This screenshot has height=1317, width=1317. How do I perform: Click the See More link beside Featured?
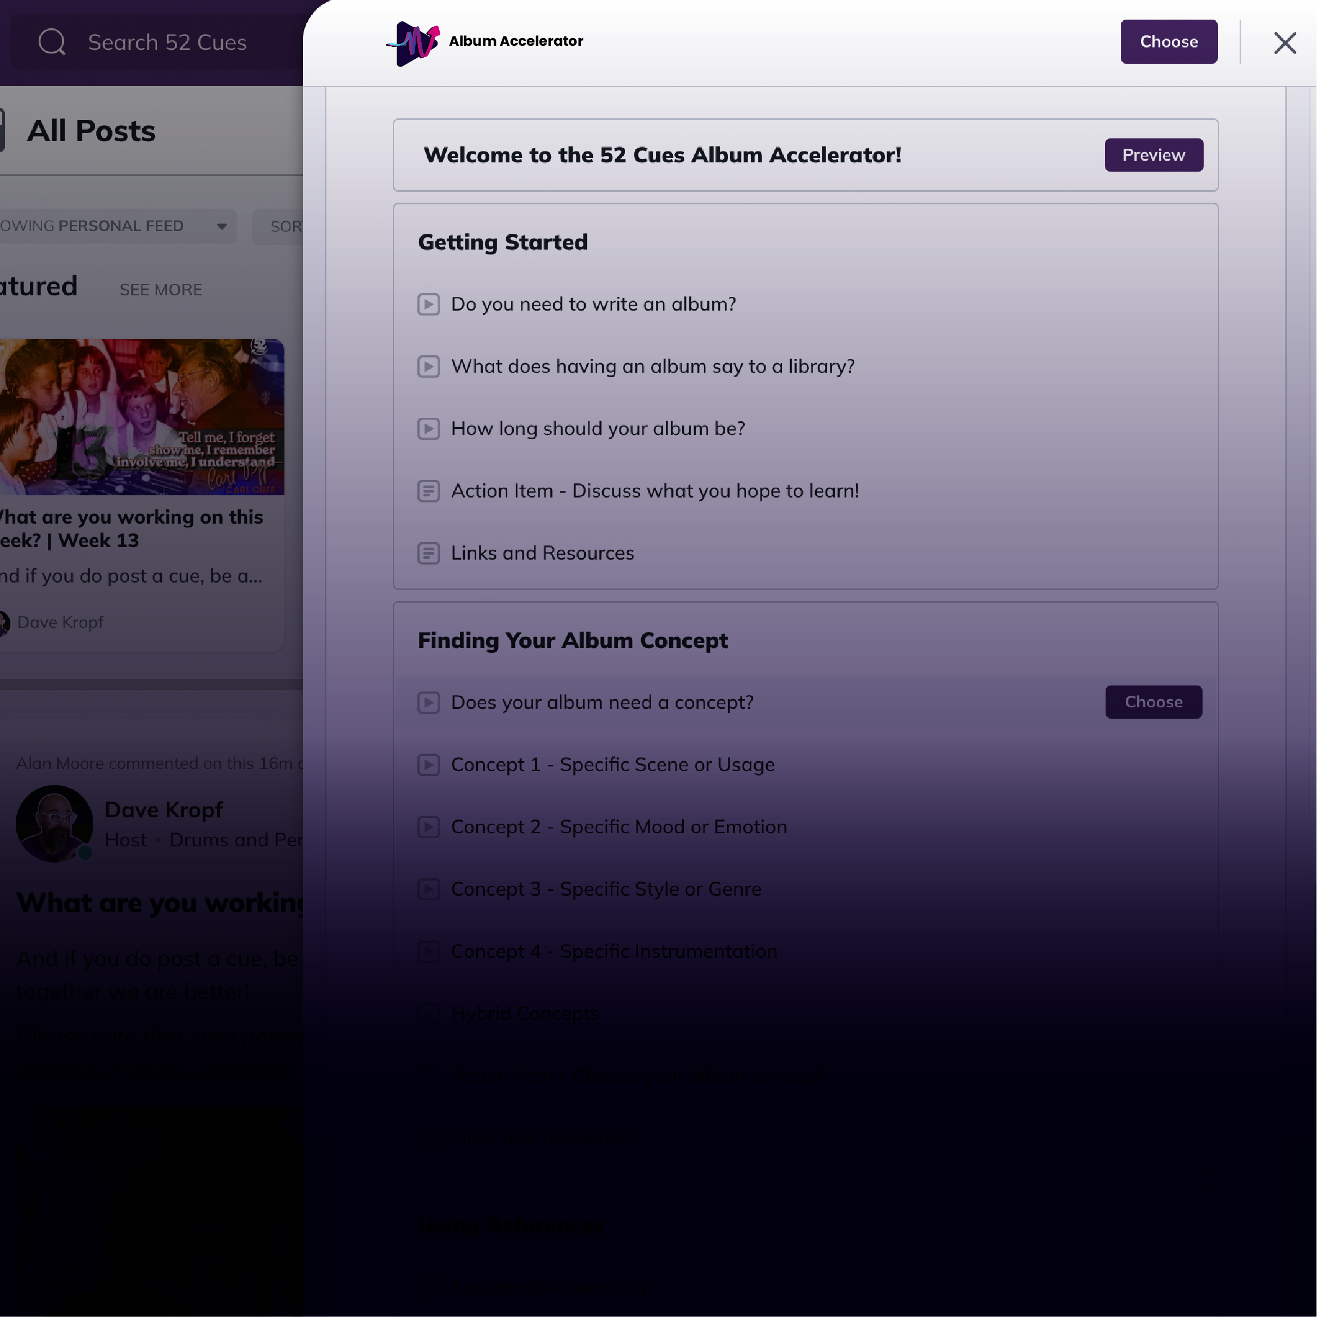tap(161, 290)
